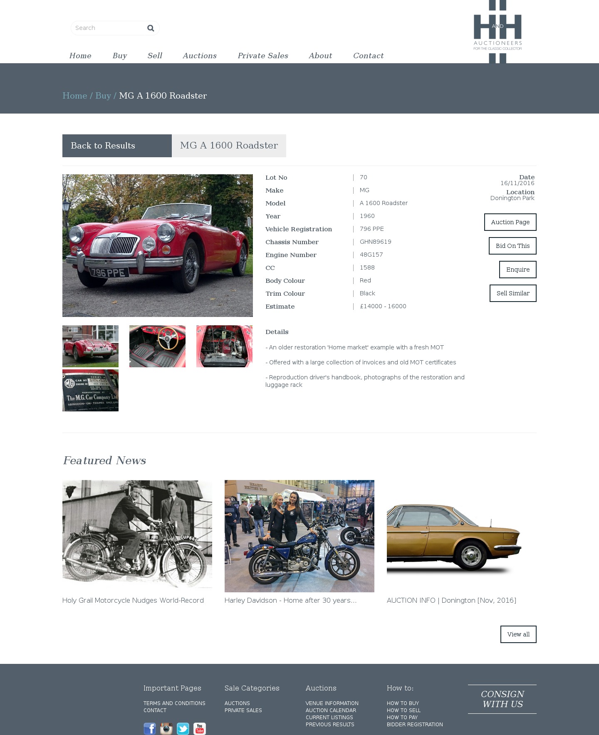Click the Sell Similar button
Viewport: 599px width, 735px height.
[x=513, y=293]
